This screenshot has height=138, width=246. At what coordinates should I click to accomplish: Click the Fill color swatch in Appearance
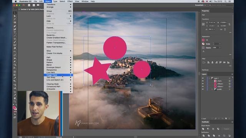203,40
